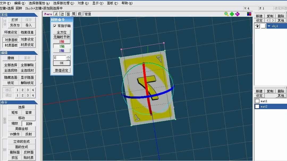Open 其他 options in material panel
The height and width of the screenshot is (161, 287).
click(280, 96)
